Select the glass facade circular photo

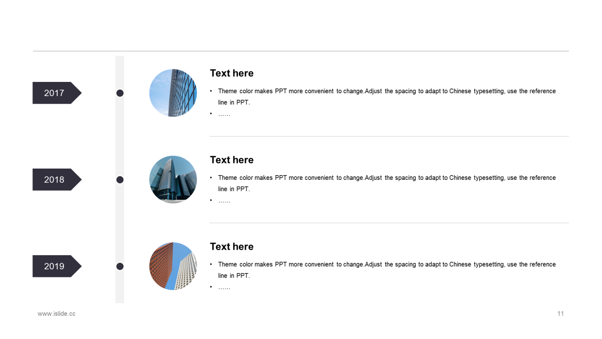click(173, 93)
